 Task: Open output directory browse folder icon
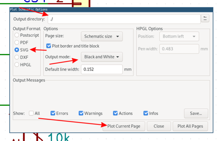(x=205, y=18)
